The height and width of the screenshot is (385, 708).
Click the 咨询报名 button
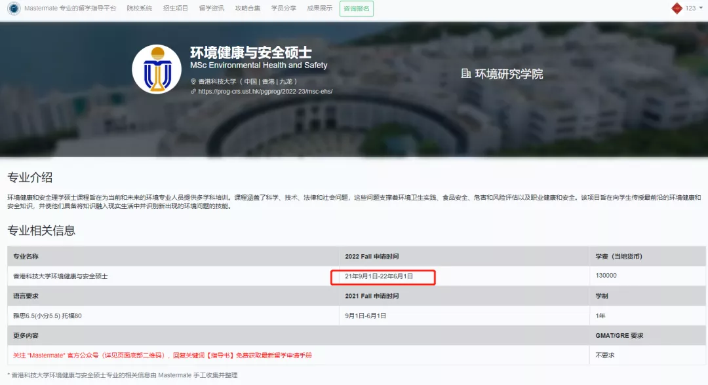356,9
